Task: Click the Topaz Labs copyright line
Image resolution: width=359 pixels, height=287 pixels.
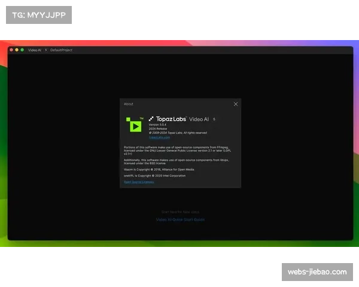Action: [178, 133]
